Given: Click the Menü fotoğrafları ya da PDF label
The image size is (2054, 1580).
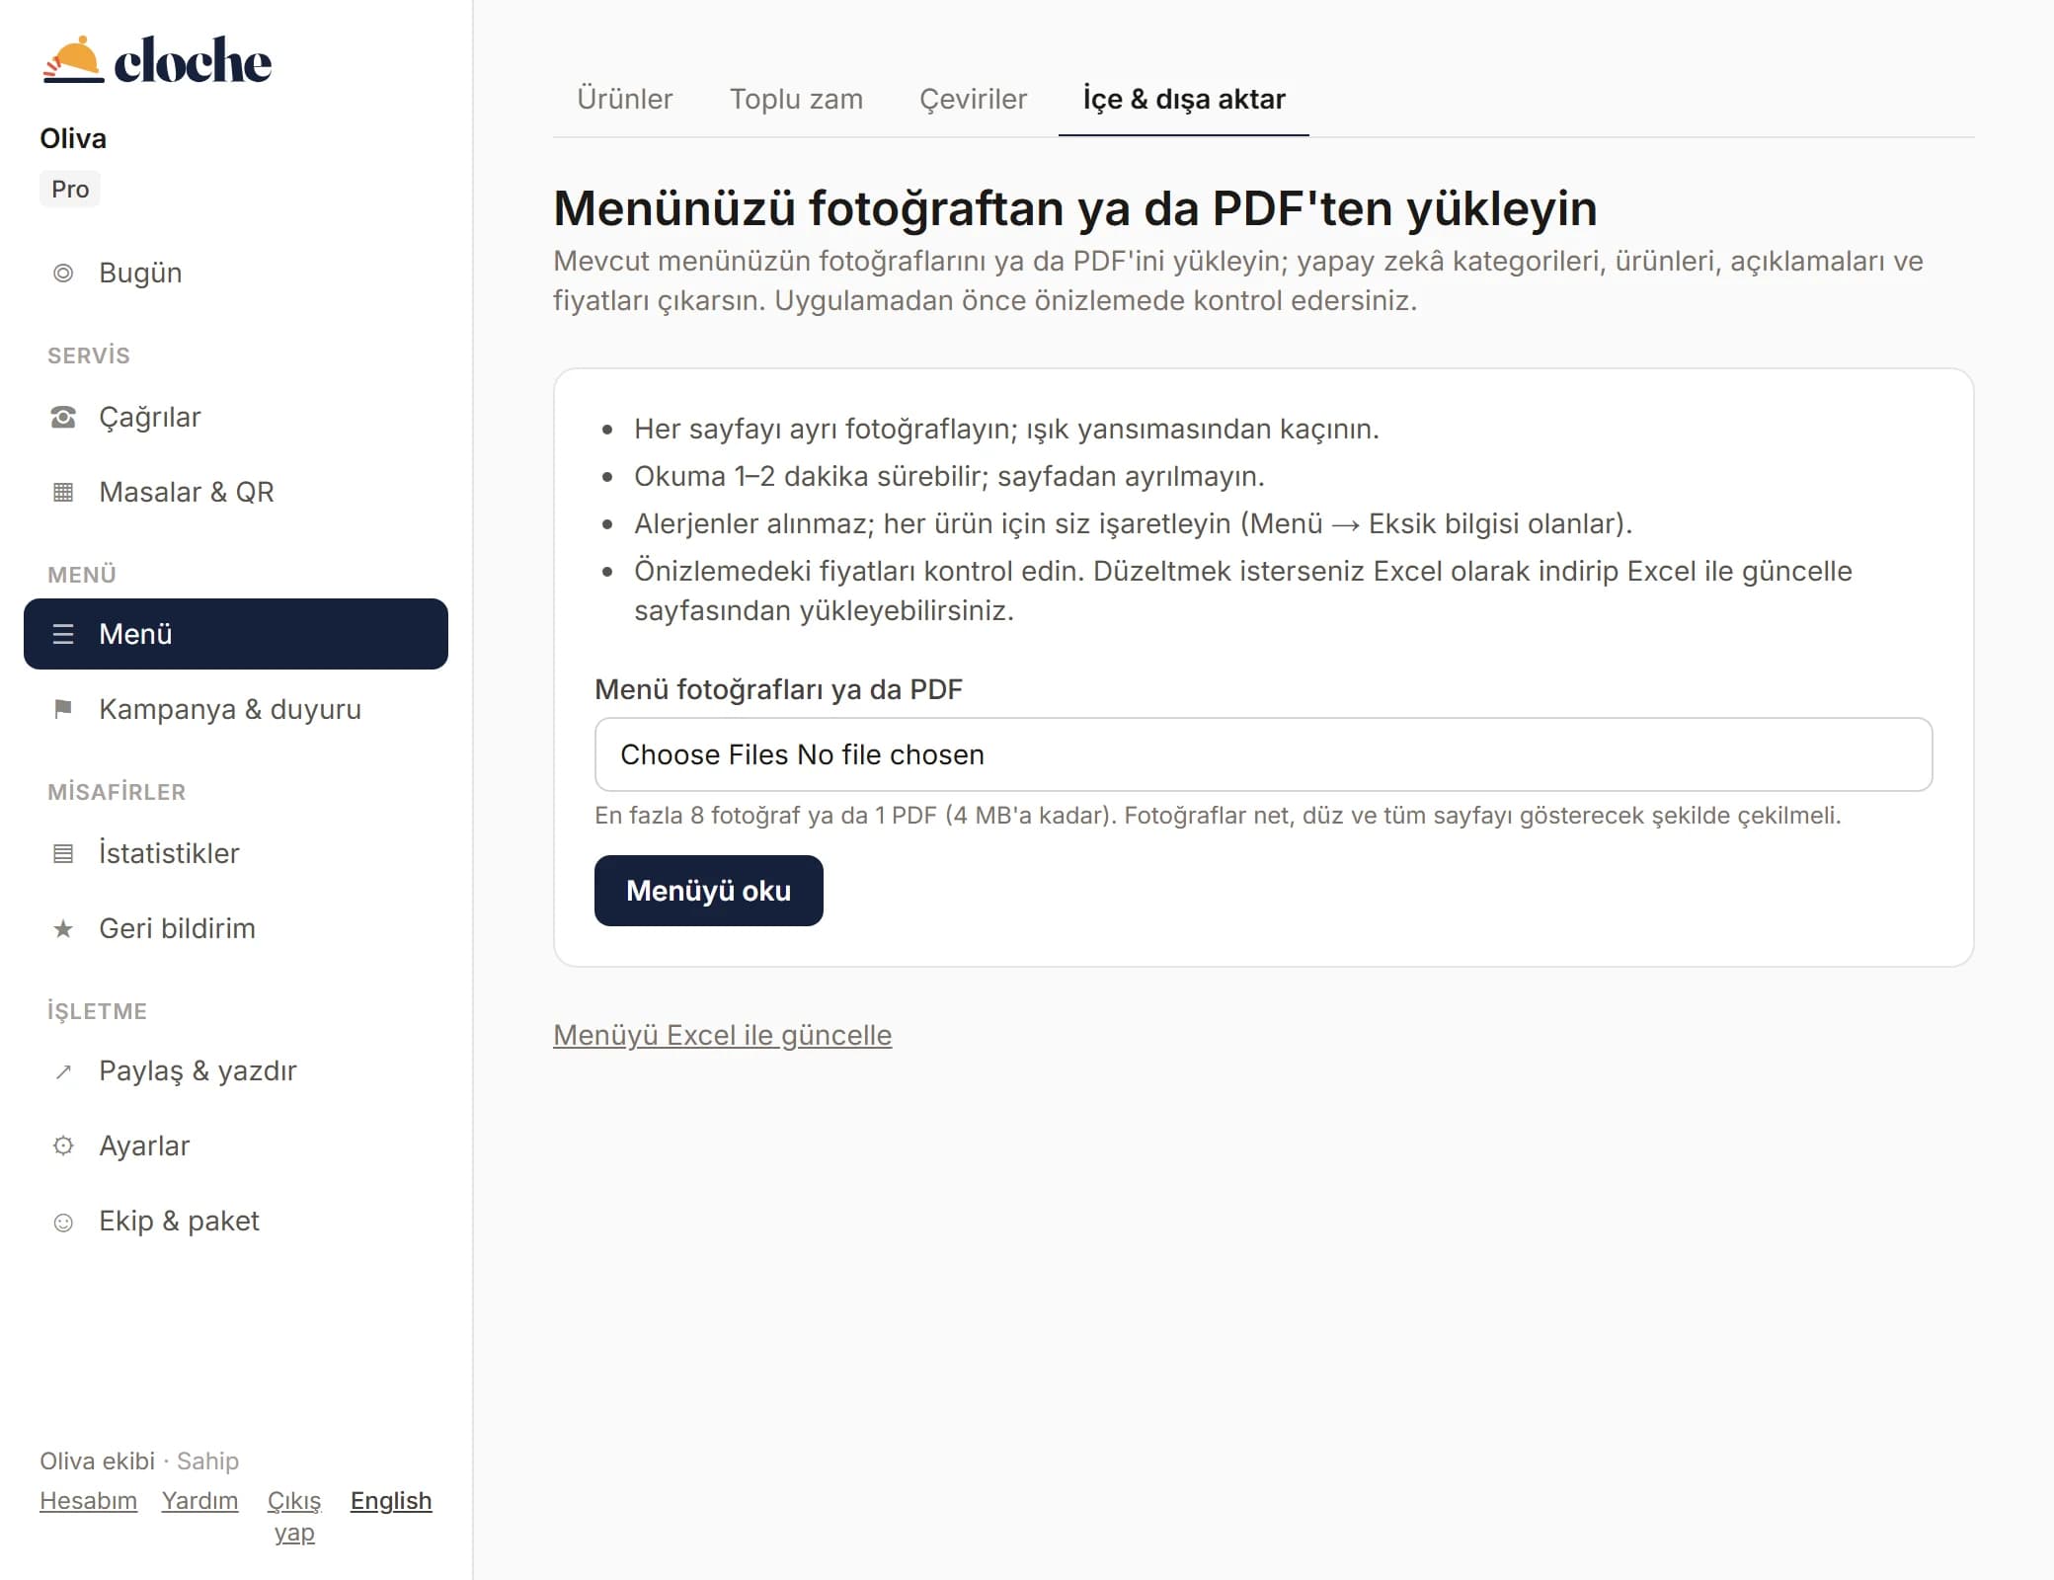Looking at the screenshot, I should click(778, 689).
